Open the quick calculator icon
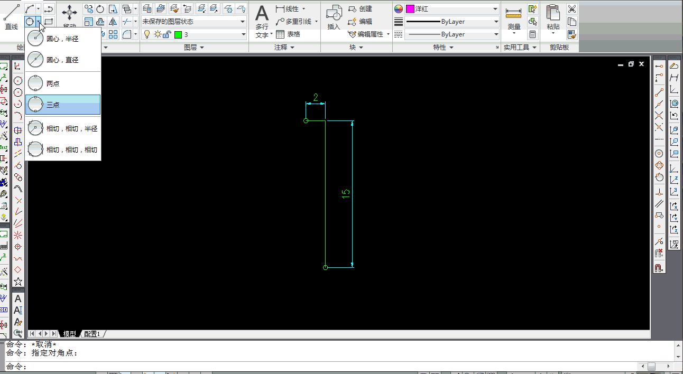Viewport: 683px width, 374px height. click(x=533, y=34)
